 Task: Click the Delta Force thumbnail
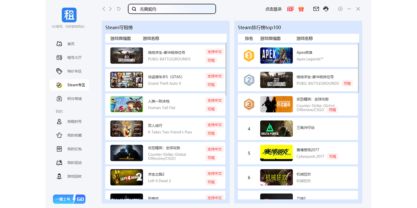276,129
